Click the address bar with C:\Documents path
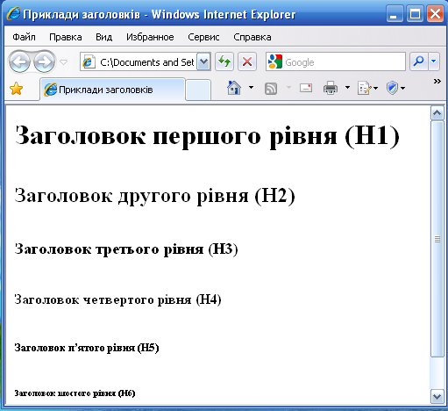 138,62
